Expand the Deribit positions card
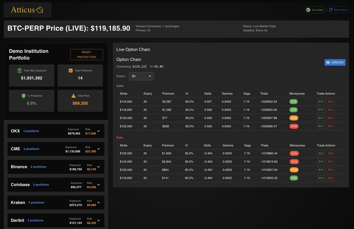The height and width of the screenshot is (229, 354). (x=99, y=220)
